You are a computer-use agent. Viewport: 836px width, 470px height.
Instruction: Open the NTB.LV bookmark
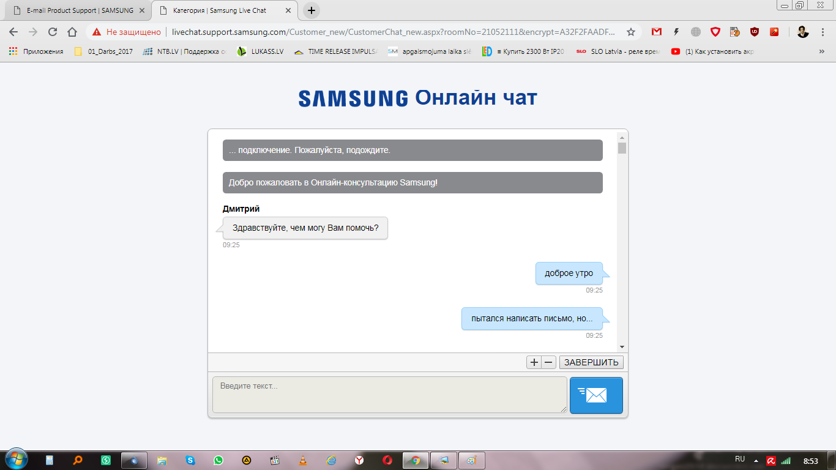pos(184,51)
